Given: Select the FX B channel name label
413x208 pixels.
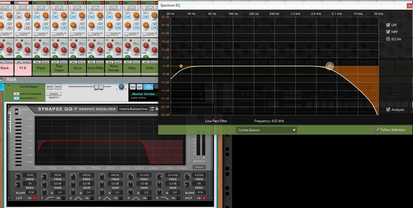Looking at the screenshot, I should (x=23, y=68).
